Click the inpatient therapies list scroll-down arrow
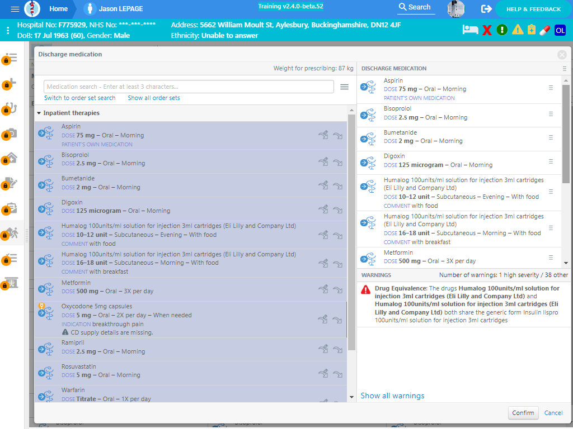This screenshot has height=429, width=573. click(351, 397)
